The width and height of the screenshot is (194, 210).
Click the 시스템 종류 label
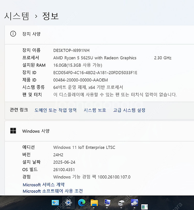(33, 87)
